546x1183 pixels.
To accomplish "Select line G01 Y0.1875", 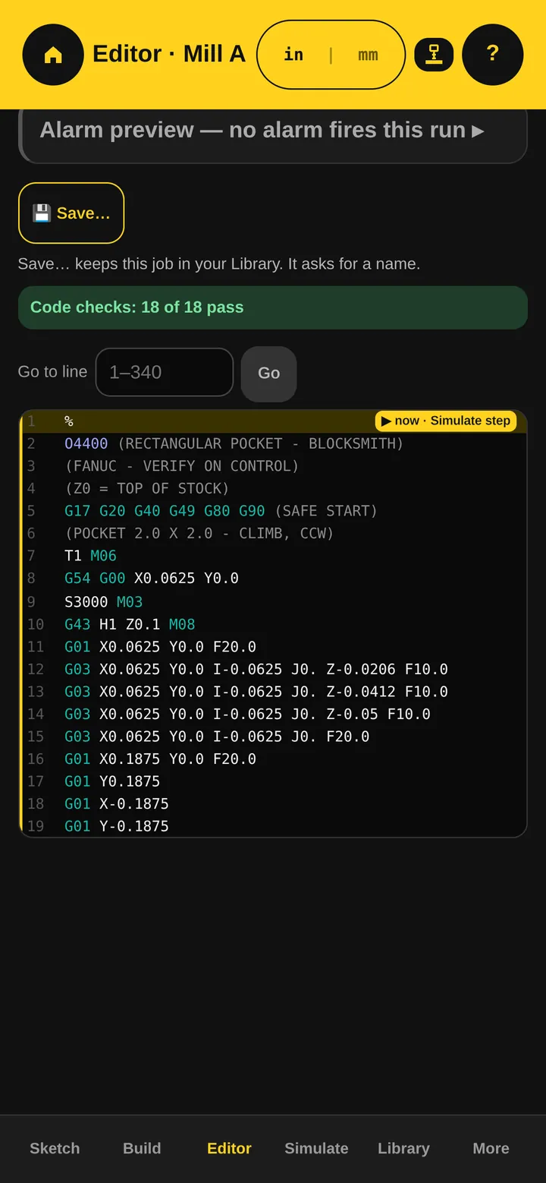I will pos(273,781).
